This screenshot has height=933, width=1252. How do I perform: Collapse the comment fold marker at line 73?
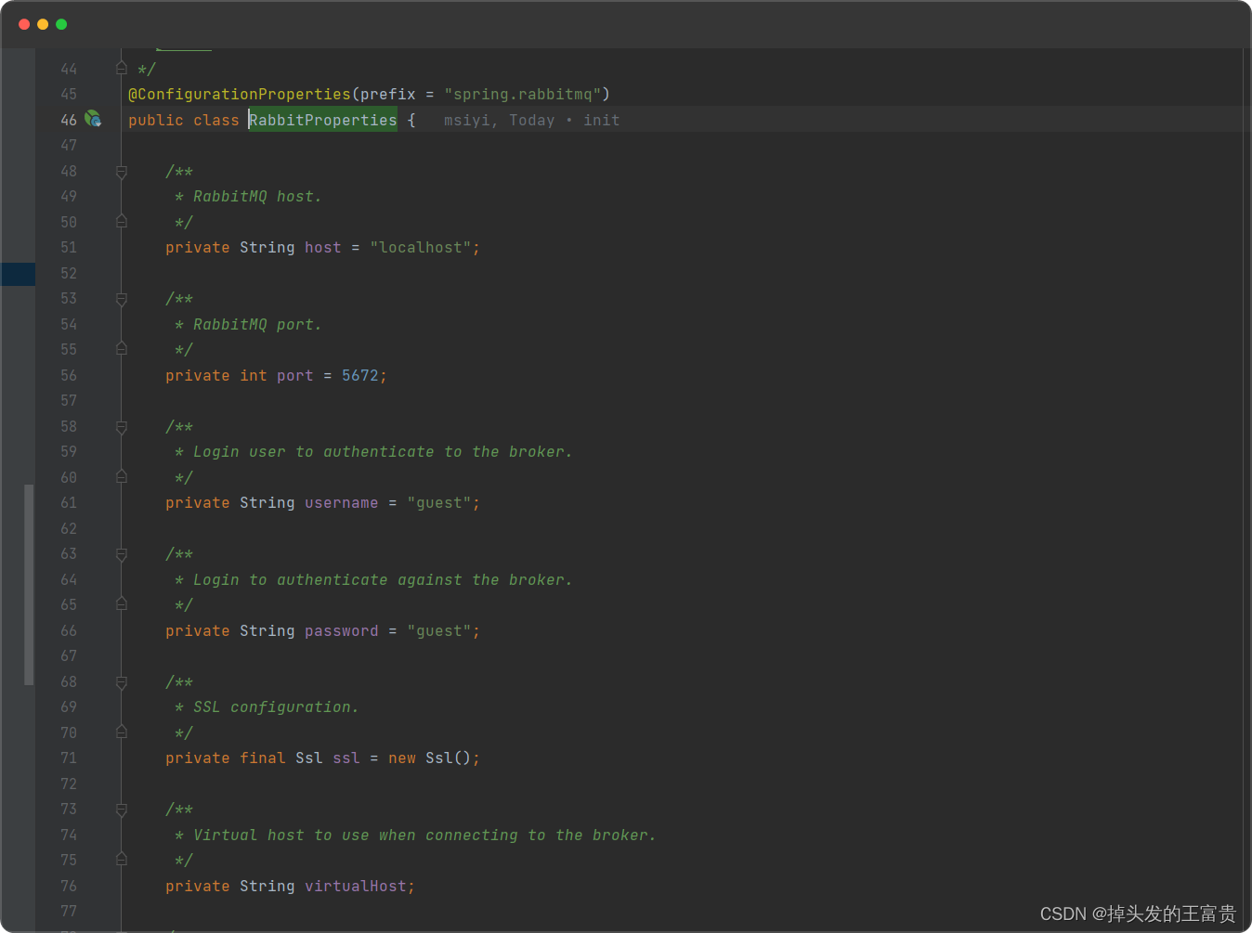[122, 810]
